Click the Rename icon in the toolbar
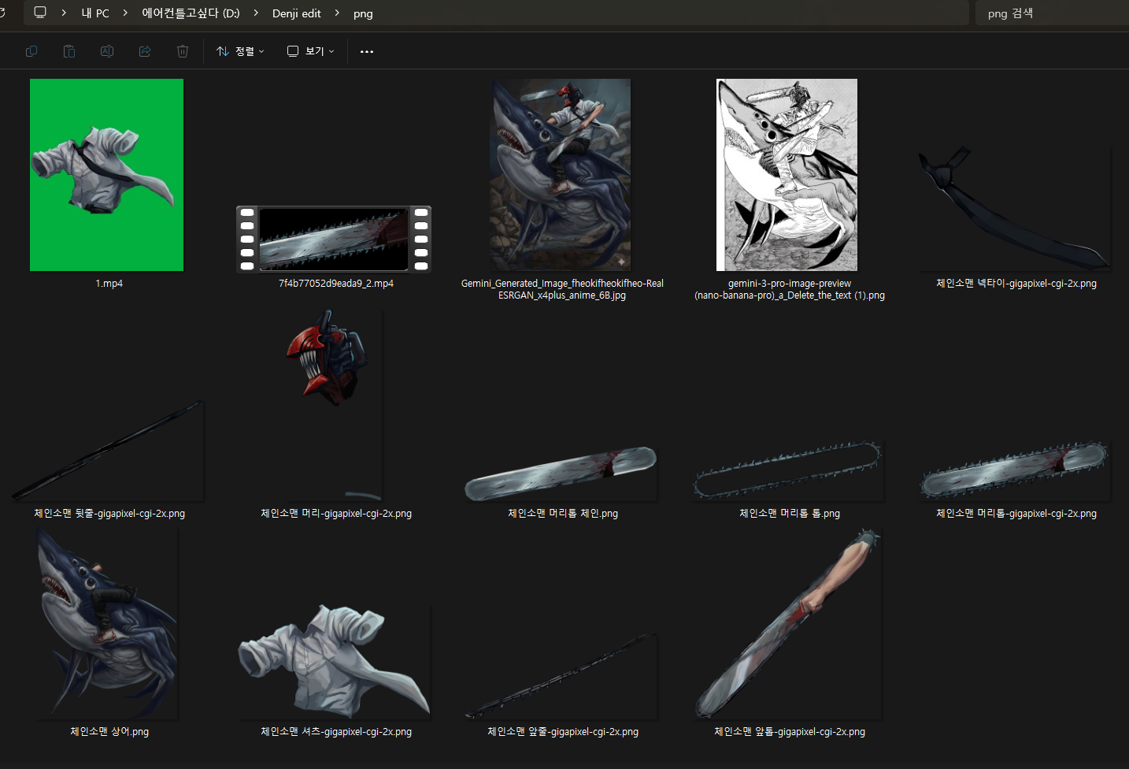 [107, 51]
